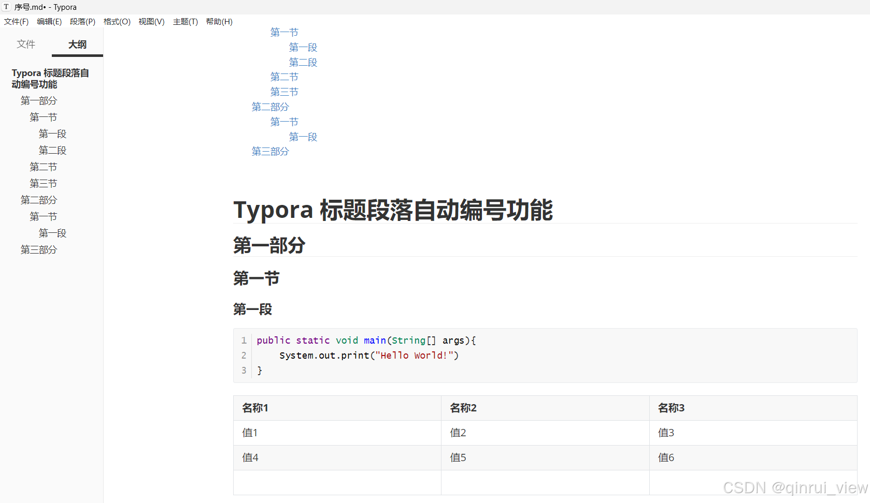
Task: Place cursor in document heading 第一部分
Action: tap(269, 245)
